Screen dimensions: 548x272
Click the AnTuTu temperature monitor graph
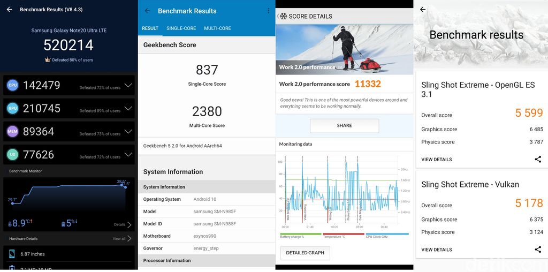pos(69,197)
